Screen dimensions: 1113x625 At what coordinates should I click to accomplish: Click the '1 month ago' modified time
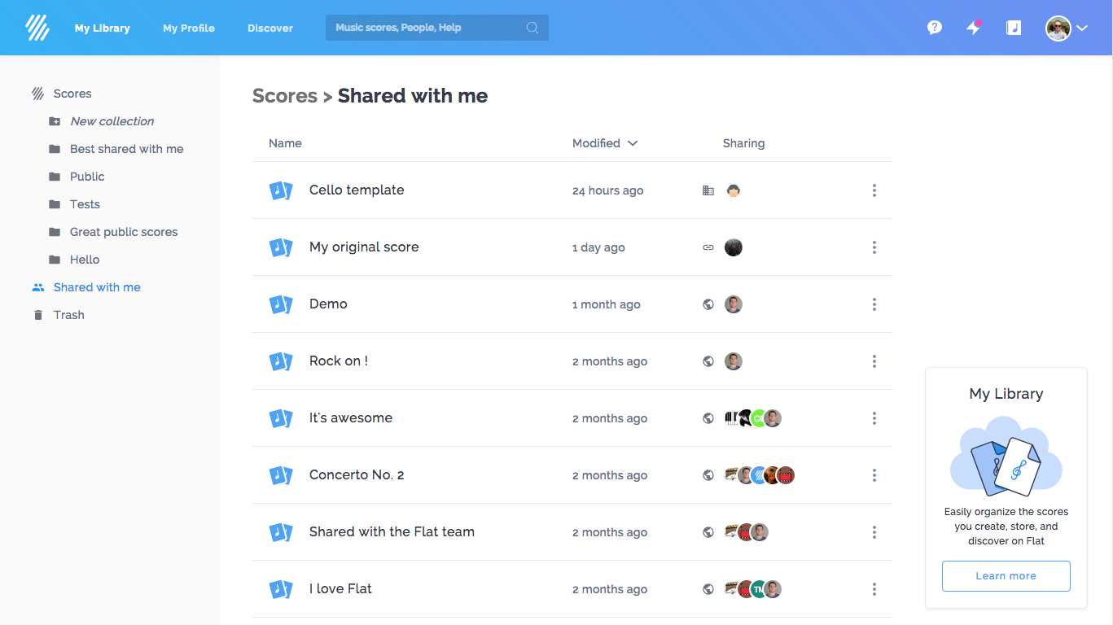pyautogui.click(x=607, y=304)
